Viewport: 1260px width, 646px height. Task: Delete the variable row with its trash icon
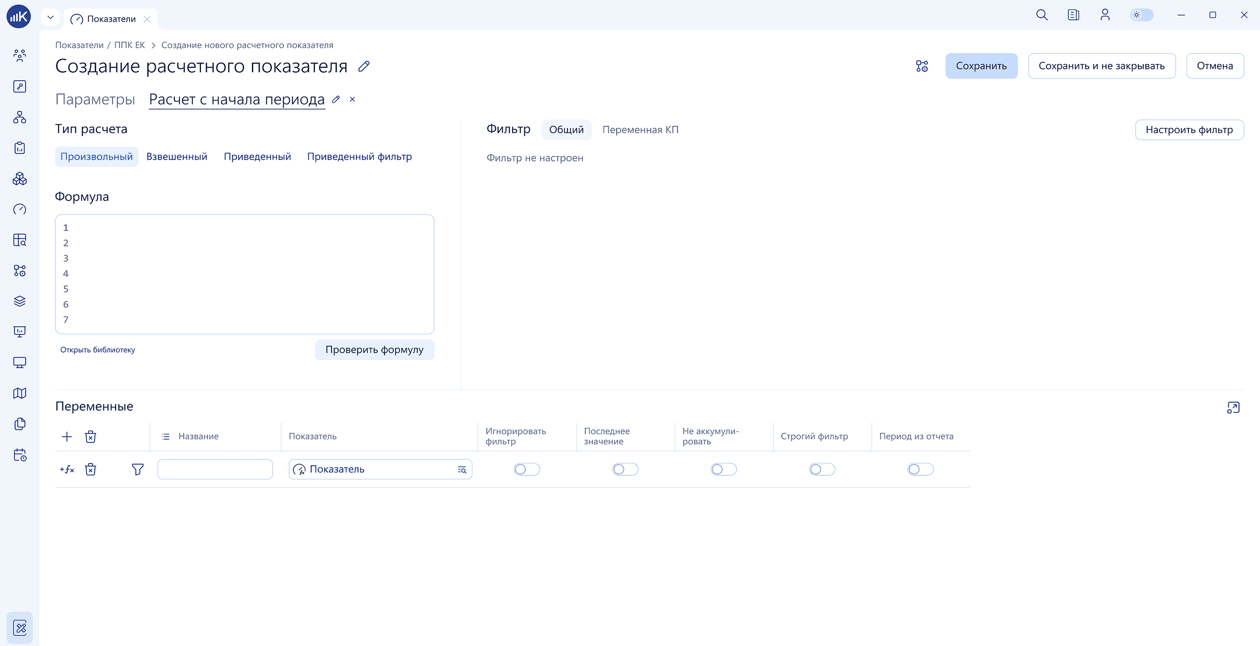[x=90, y=469]
